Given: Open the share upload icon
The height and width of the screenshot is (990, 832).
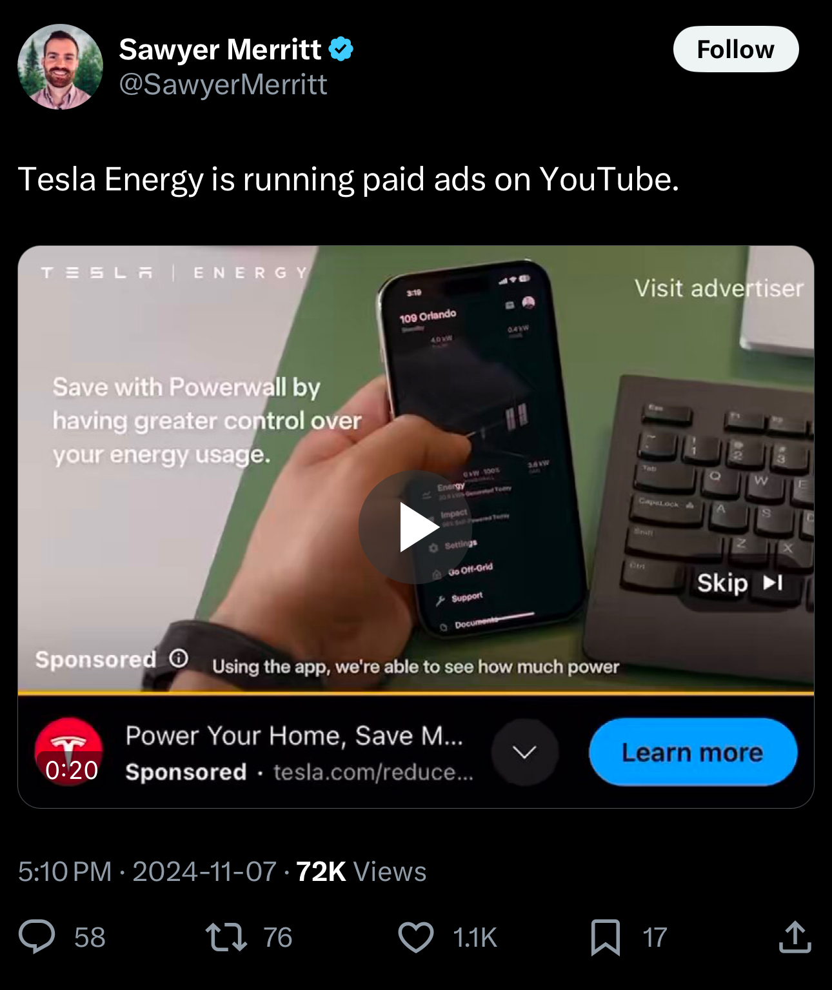Looking at the screenshot, I should coord(795,936).
